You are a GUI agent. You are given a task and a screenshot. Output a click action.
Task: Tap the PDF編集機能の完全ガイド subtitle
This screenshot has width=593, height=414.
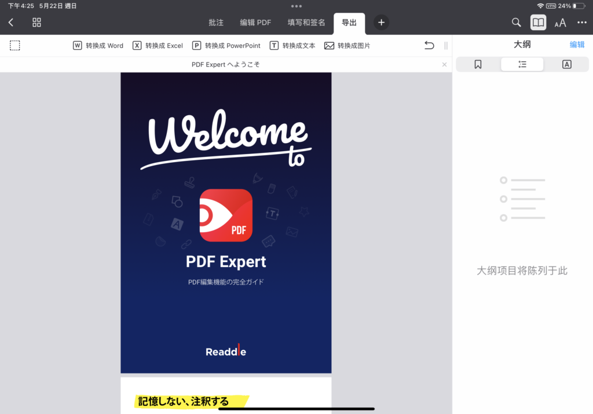coord(226,282)
